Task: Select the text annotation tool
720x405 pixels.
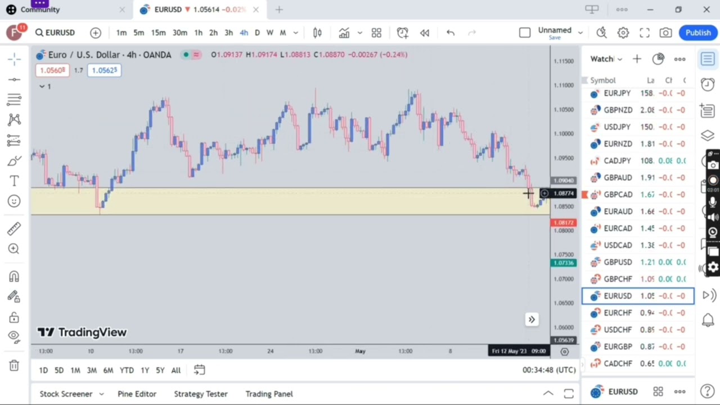Action: [x=15, y=181]
